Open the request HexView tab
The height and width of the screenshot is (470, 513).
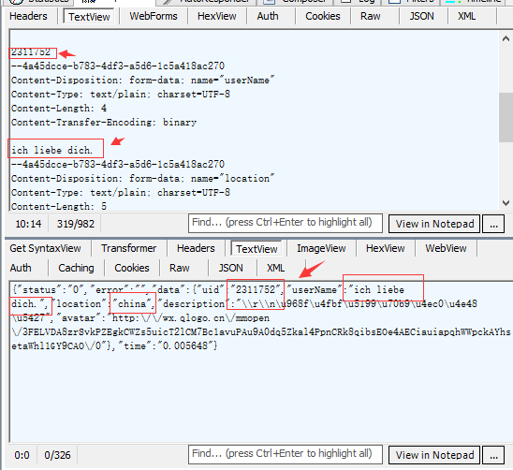click(216, 16)
